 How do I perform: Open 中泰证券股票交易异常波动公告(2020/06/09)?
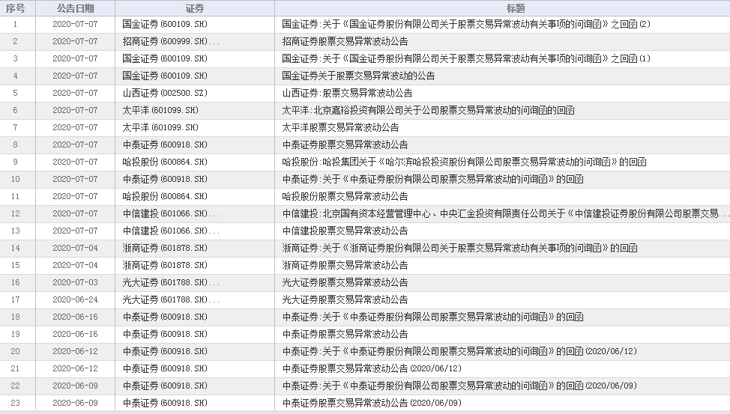pos(372,403)
